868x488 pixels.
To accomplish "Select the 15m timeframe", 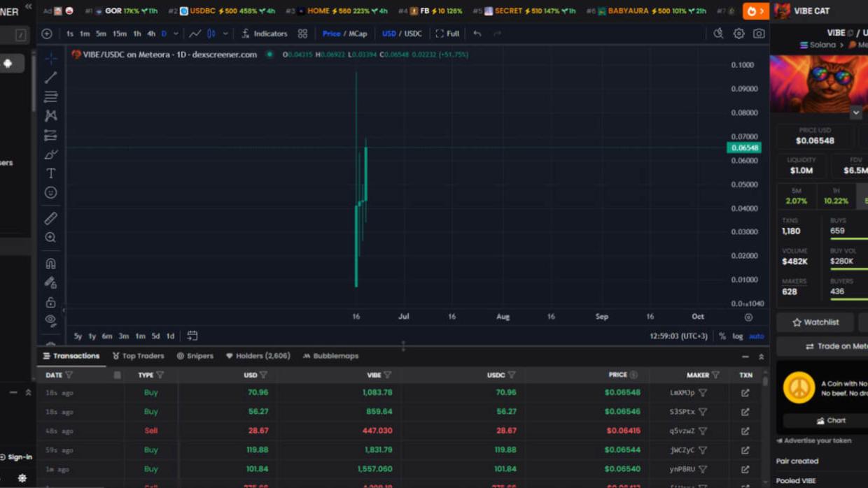I will [120, 34].
